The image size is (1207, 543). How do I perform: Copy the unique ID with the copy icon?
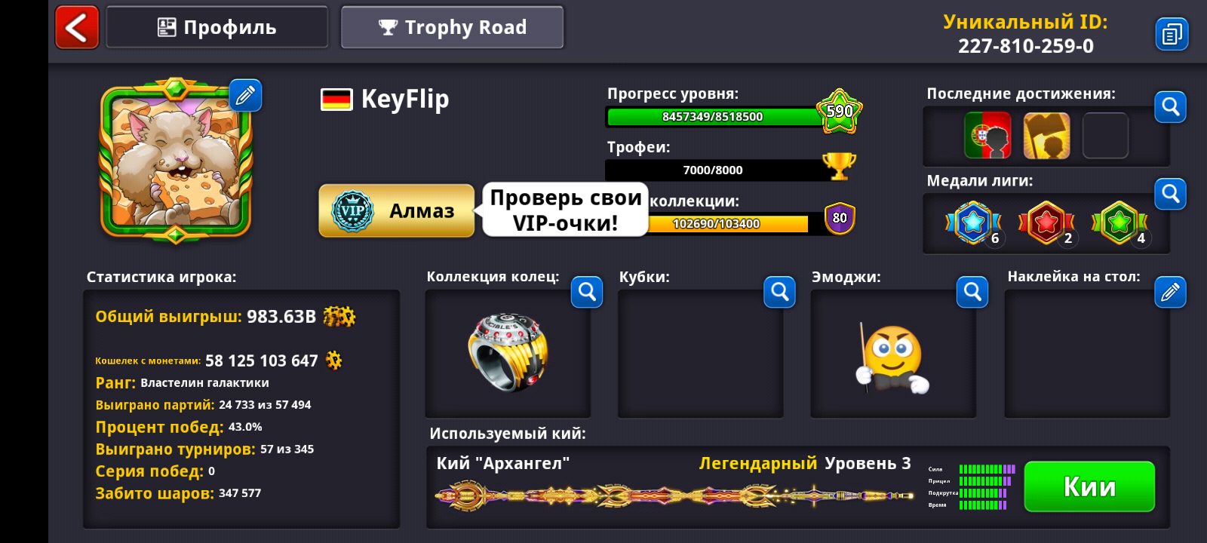1172,34
